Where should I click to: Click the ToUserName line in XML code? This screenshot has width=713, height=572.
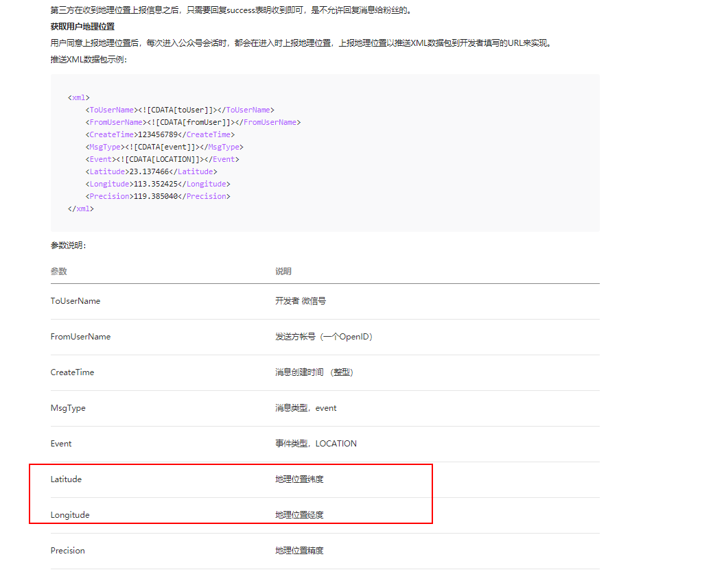tap(180, 110)
